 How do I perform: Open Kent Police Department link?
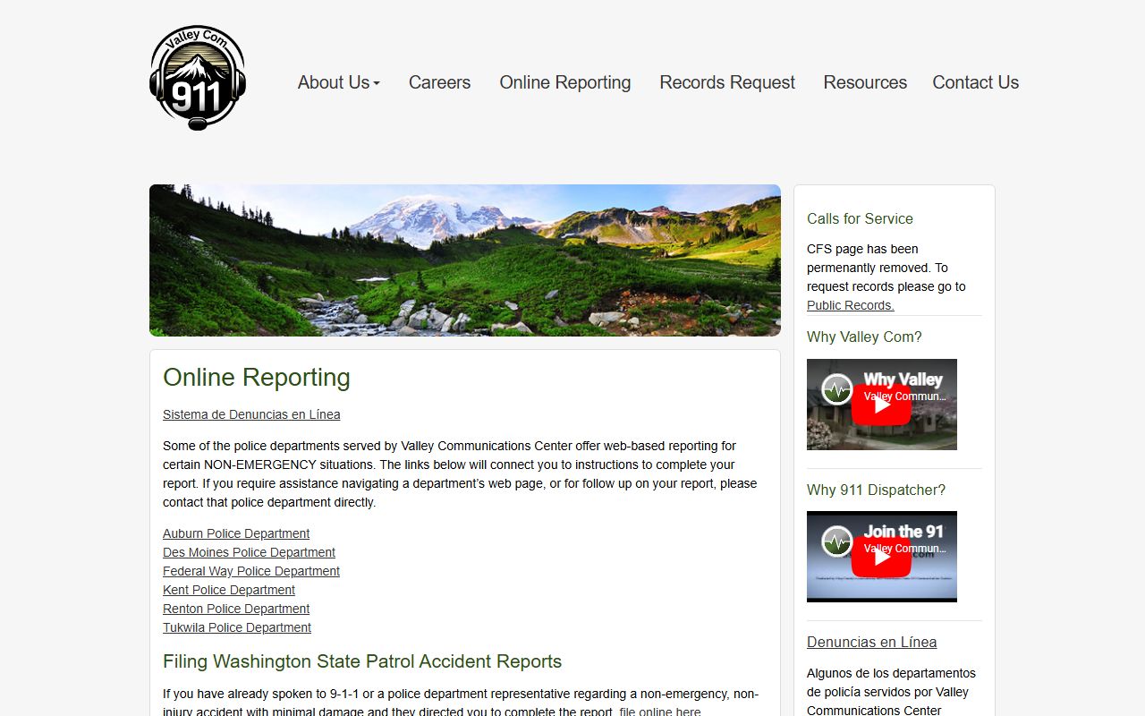tap(229, 590)
